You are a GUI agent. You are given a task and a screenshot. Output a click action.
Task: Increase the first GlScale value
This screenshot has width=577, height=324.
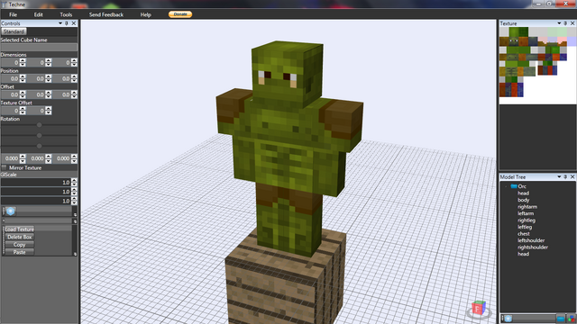[74, 180]
